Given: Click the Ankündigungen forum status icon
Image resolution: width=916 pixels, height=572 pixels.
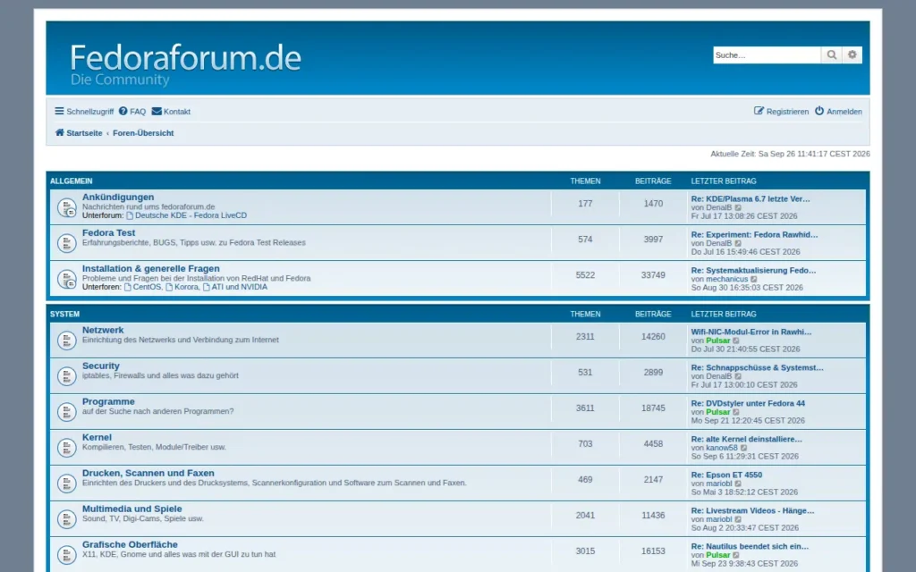Looking at the screenshot, I should tap(66, 207).
